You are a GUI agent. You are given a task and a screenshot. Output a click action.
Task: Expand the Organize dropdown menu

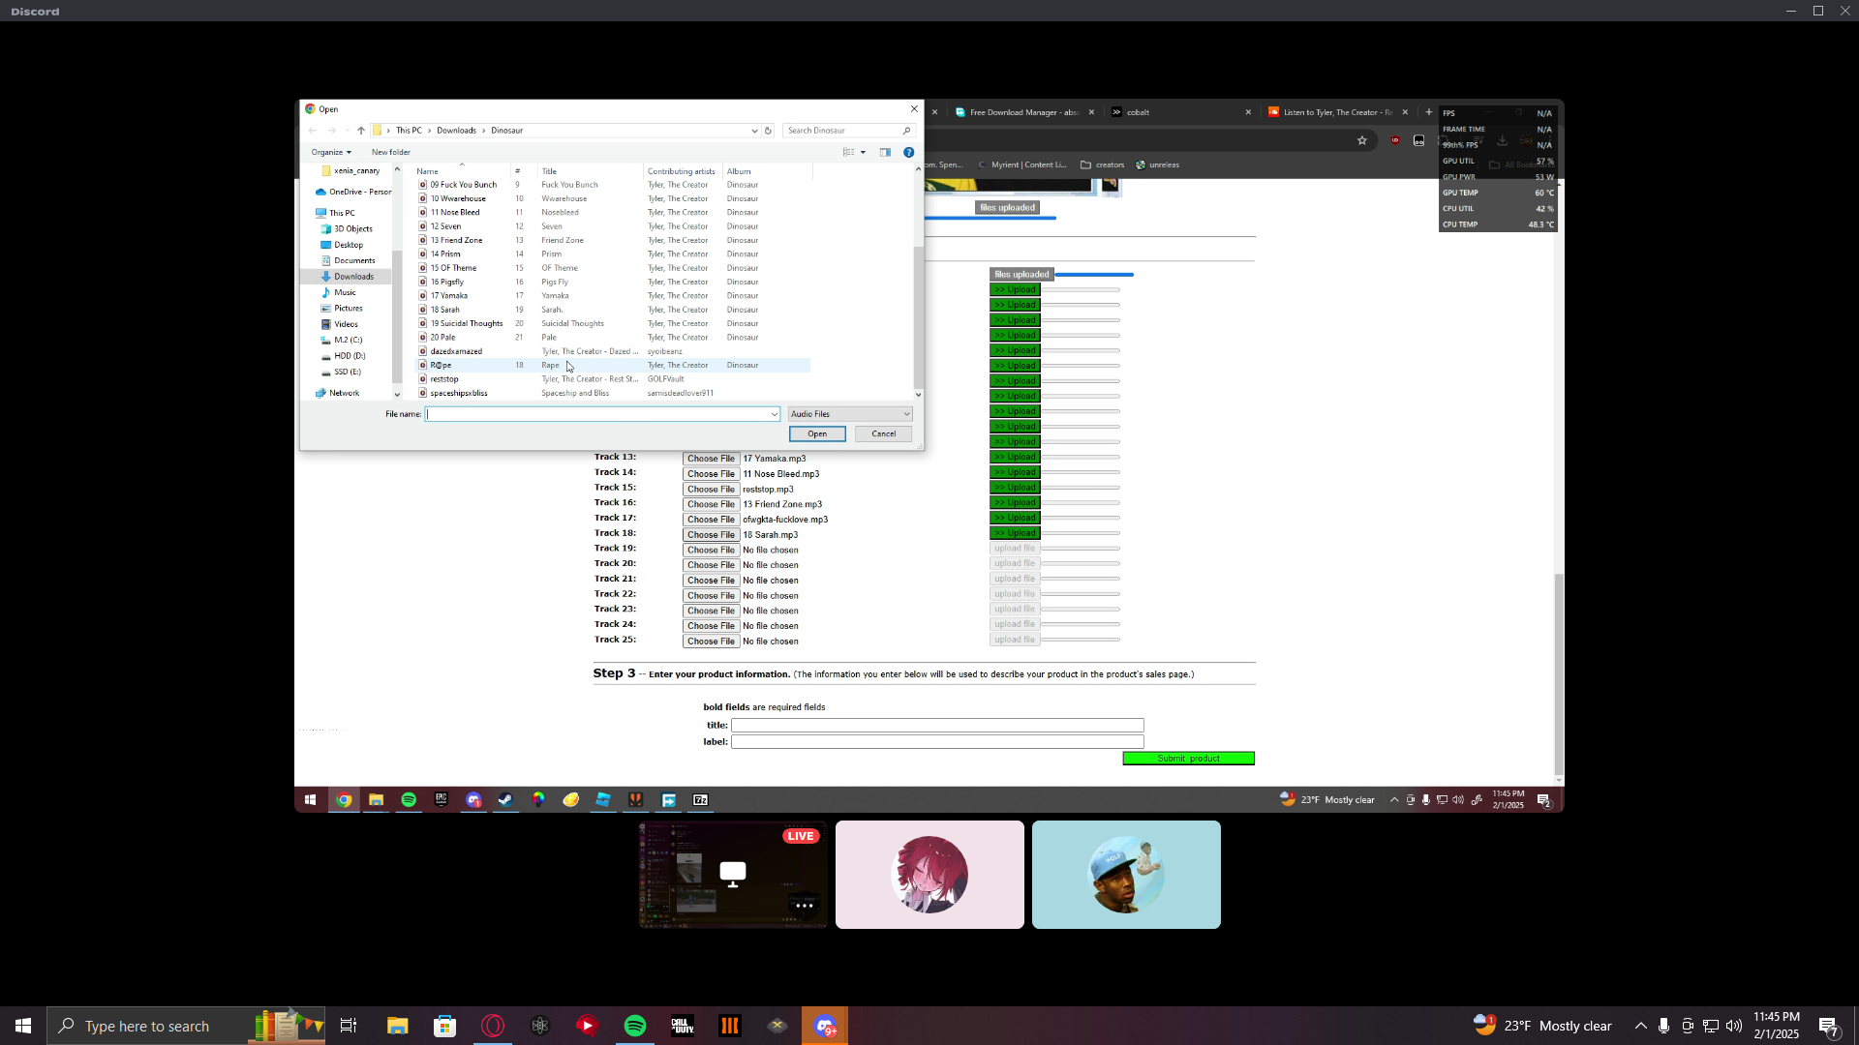tap(331, 152)
